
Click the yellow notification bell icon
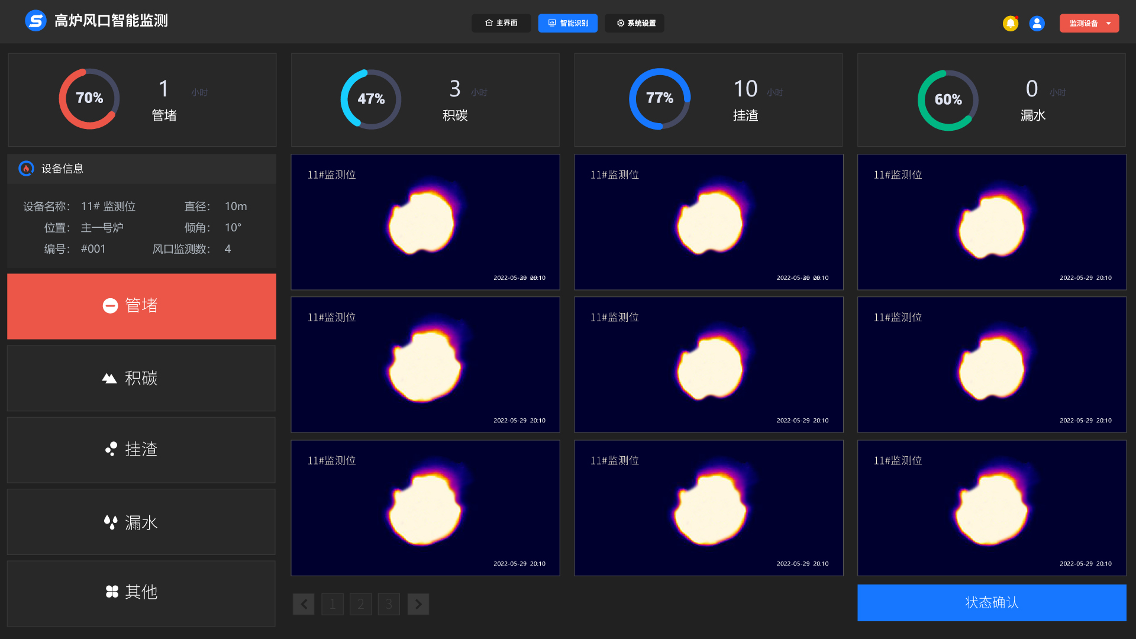point(1011,23)
